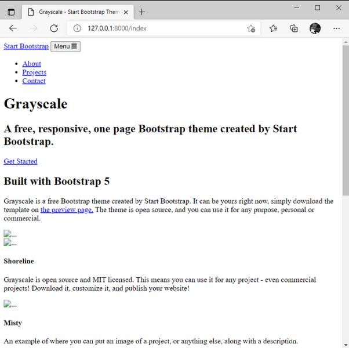Go to the About section link
The width and height of the screenshot is (349, 348).
(x=32, y=64)
